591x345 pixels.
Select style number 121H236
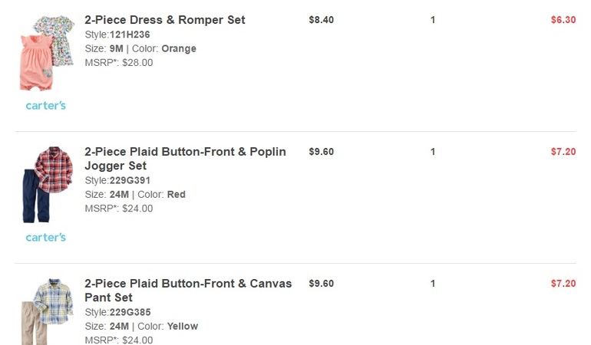point(129,34)
